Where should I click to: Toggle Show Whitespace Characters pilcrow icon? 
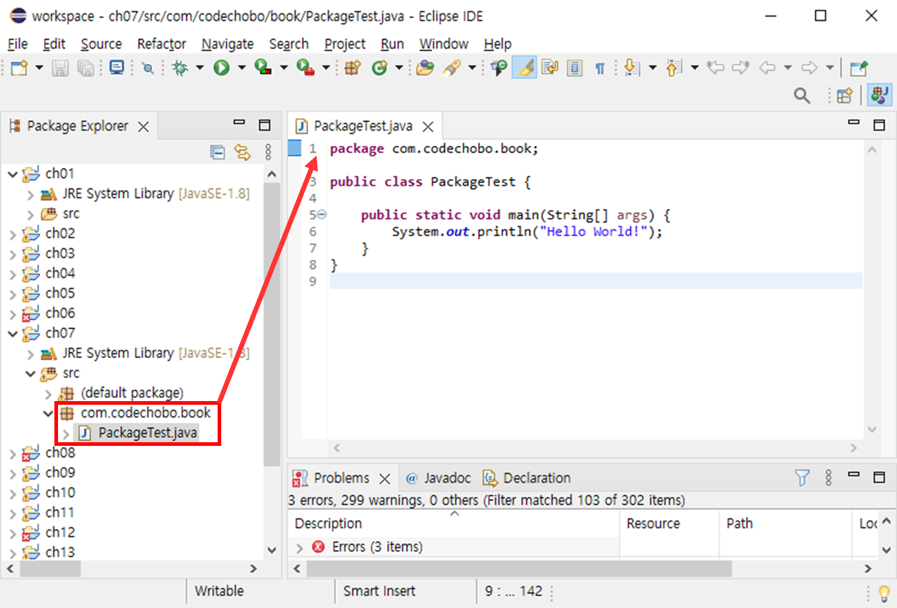pyautogui.click(x=600, y=68)
